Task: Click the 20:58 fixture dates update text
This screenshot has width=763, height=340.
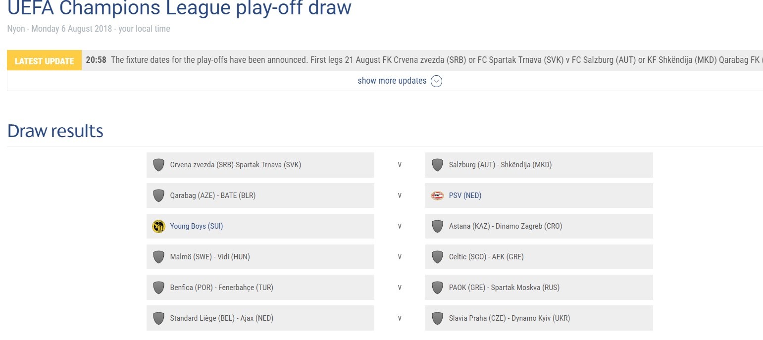Action: [x=424, y=60]
